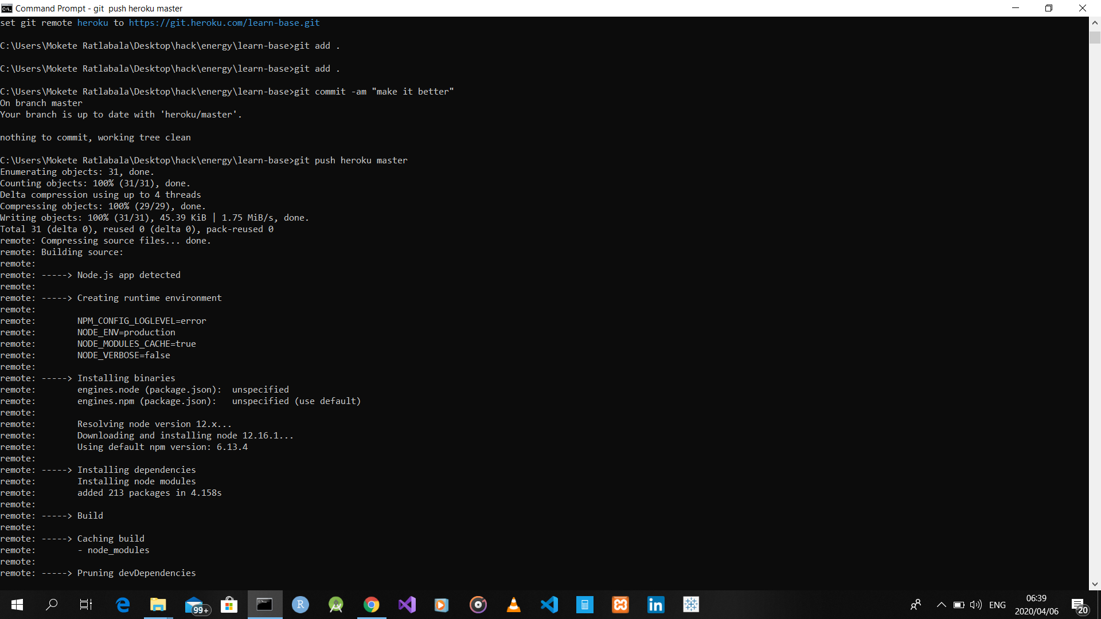Click Command Prompt title bar icon
Viewport: 1101px width, 619px height.
[7, 8]
